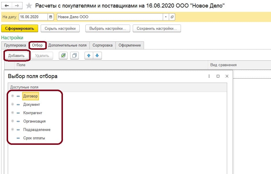This screenshot has height=174, width=271.
Task: Move filter row down with blue arrow
Action: click(x=97, y=55)
